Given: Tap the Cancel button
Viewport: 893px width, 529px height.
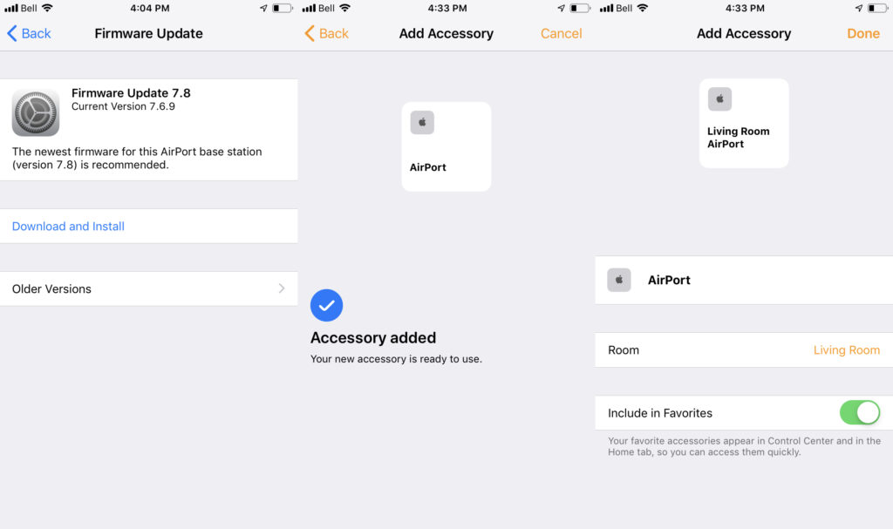Looking at the screenshot, I should pyautogui.click(x=561, y=34).
